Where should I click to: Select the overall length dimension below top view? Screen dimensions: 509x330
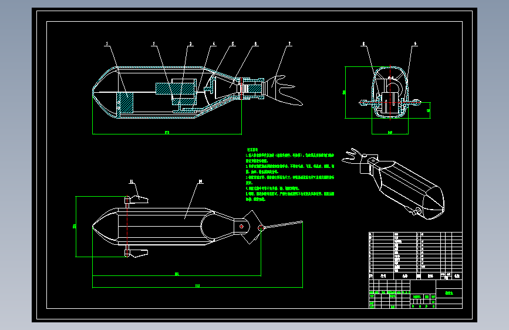tap(197, 287)
